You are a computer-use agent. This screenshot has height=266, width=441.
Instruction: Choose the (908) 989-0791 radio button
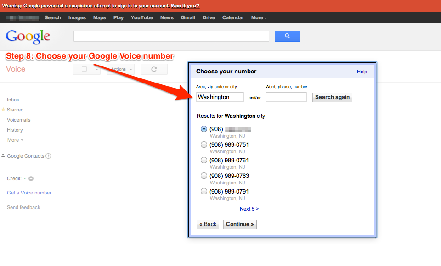[x=204, y=192]
